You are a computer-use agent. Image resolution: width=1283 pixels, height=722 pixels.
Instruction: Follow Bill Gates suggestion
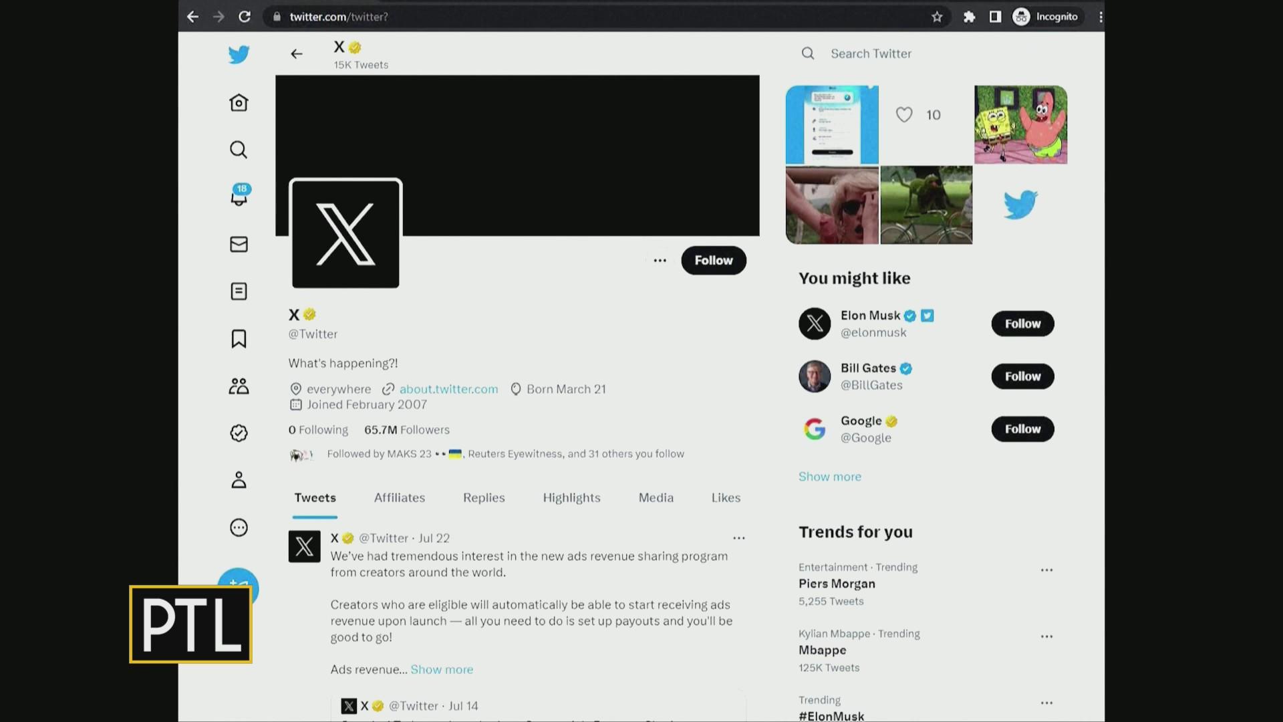tap(1022, 376)
